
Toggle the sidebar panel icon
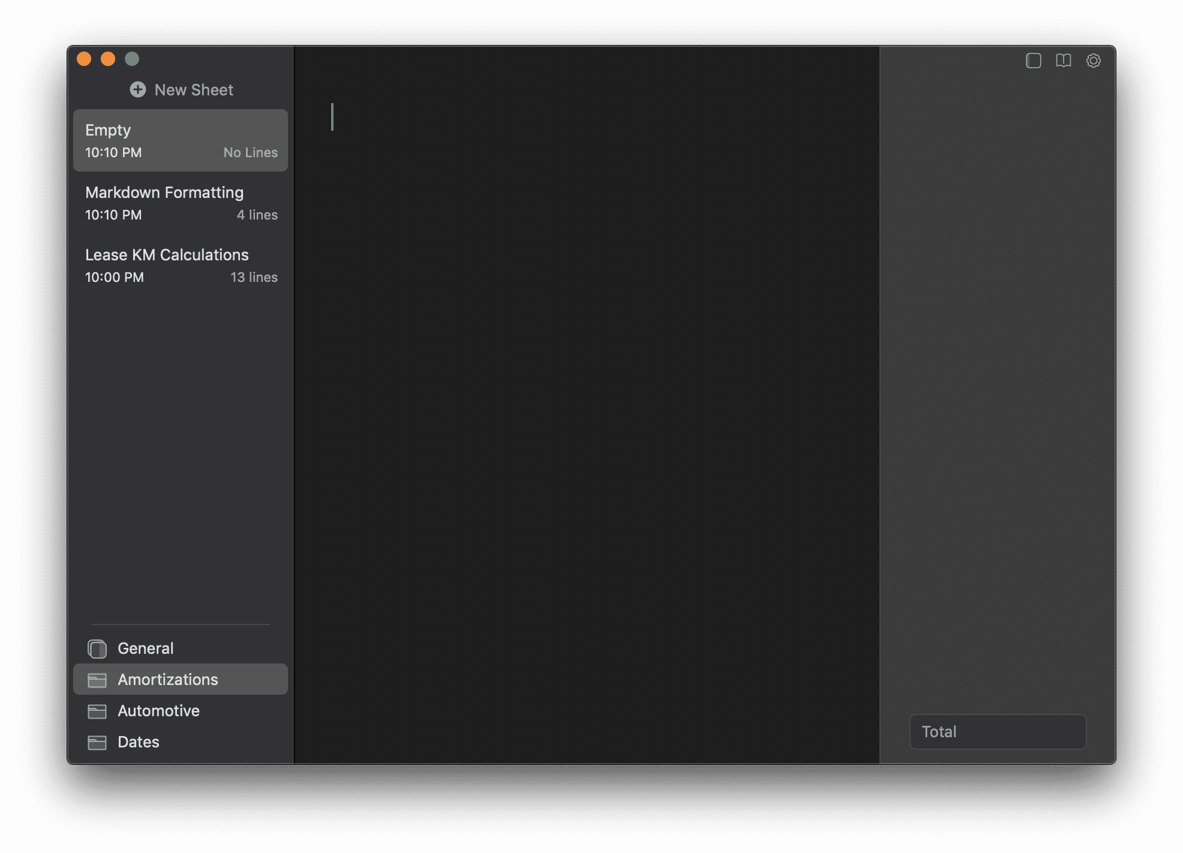[x=1033, y=61]
